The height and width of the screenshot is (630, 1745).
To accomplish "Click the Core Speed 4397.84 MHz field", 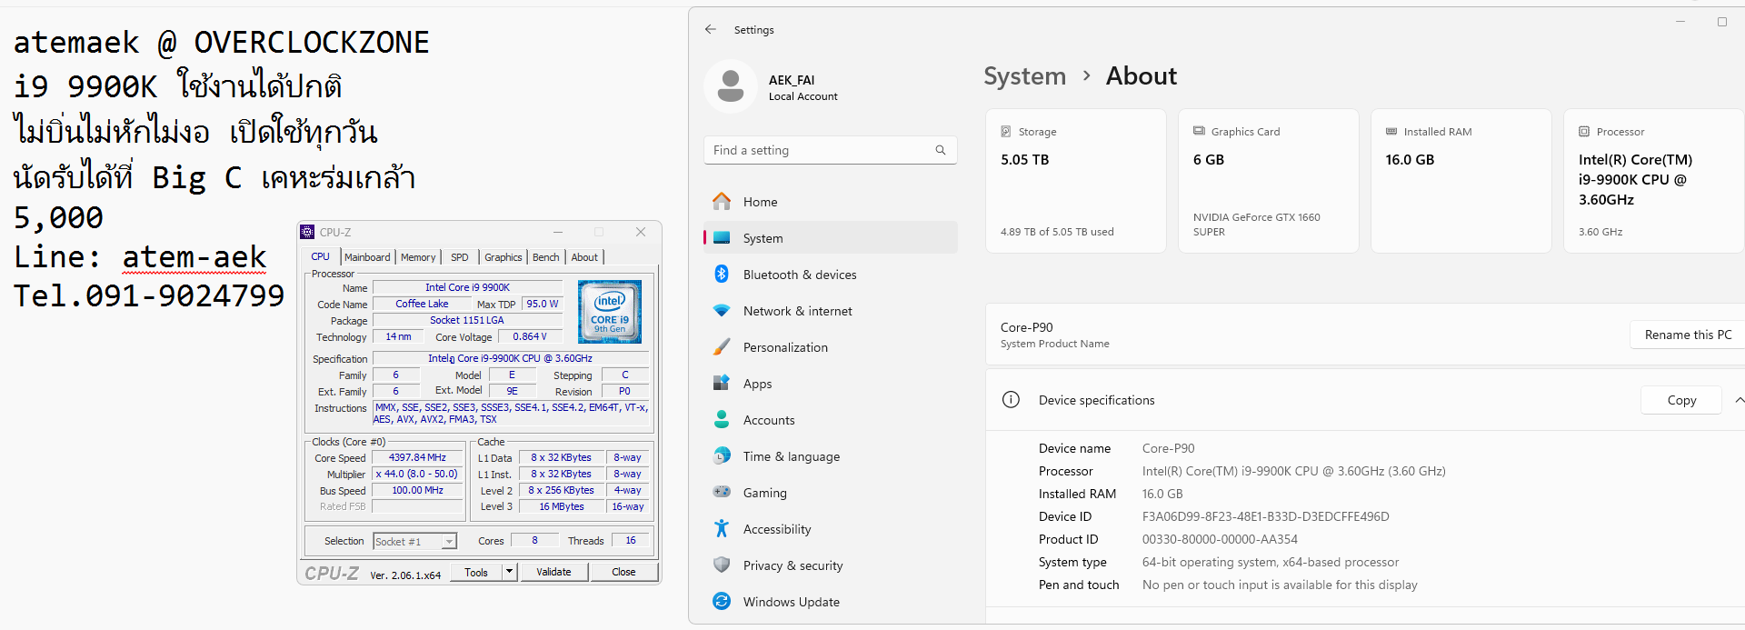I will click(x=417, y=457).
